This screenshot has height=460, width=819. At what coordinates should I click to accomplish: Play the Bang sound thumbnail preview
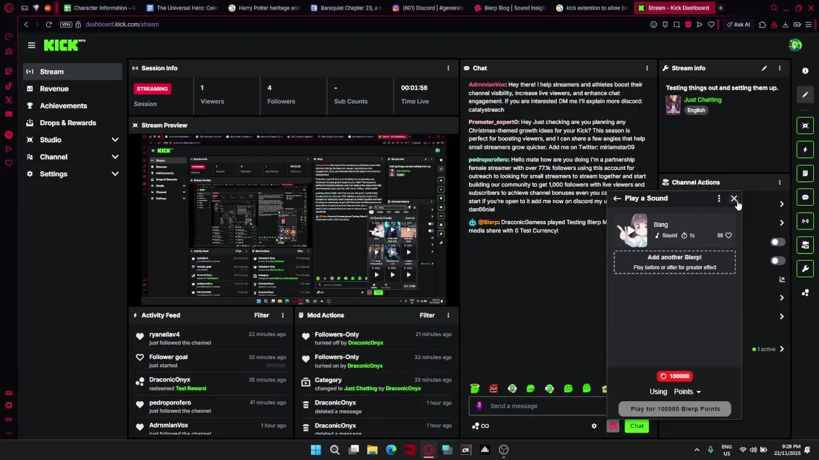tap(632, 230)
